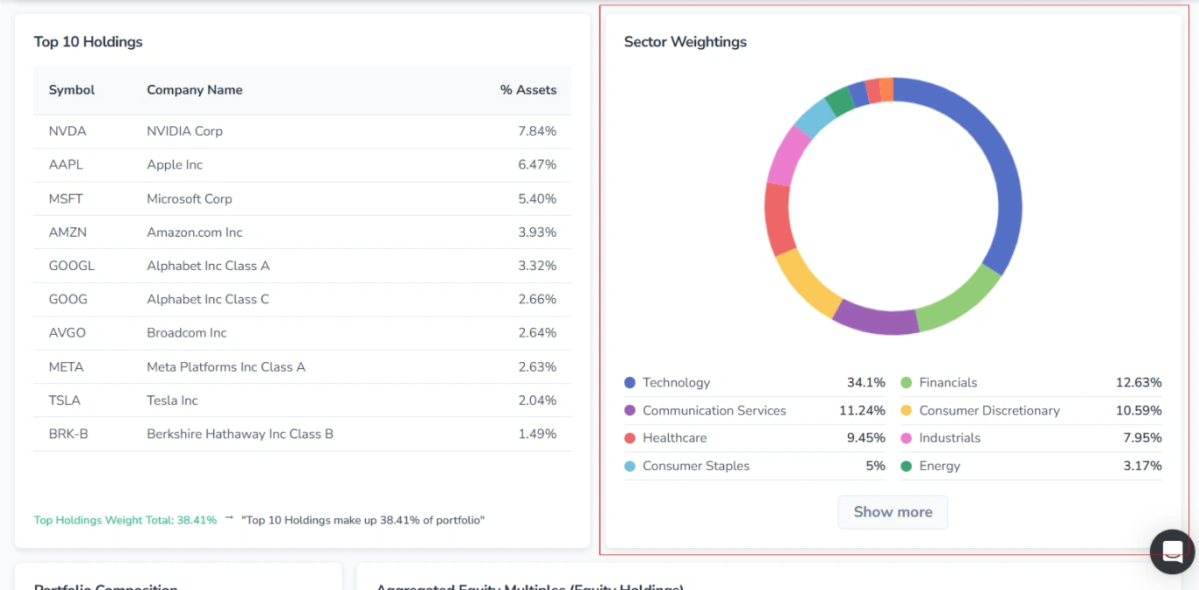
Task: Open the chat support bubble
Action: (x=1172, y=551)
